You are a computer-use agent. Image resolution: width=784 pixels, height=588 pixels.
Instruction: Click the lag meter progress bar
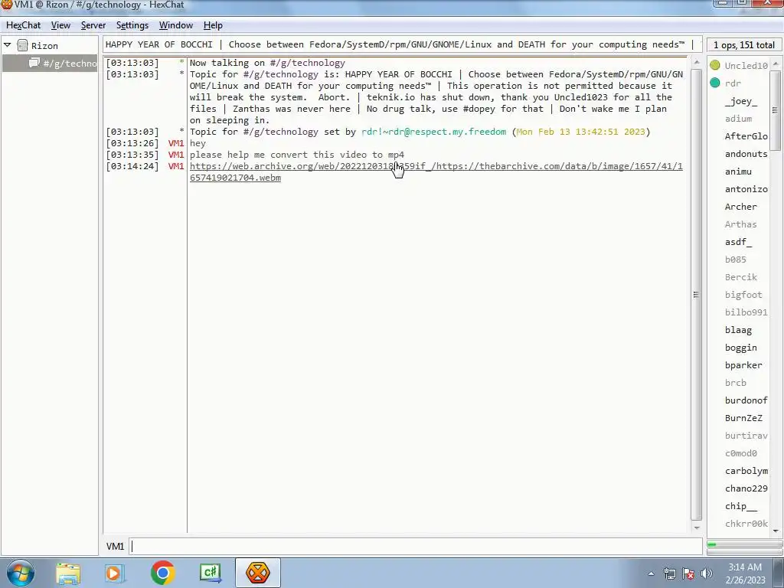click(743, 544)
